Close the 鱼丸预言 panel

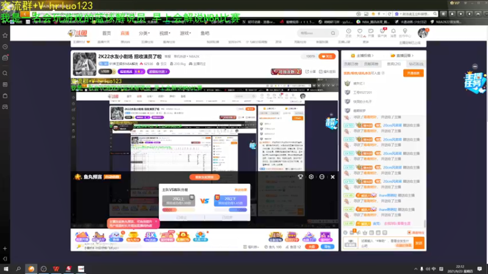pyautogui.click(x=332, y=177)
